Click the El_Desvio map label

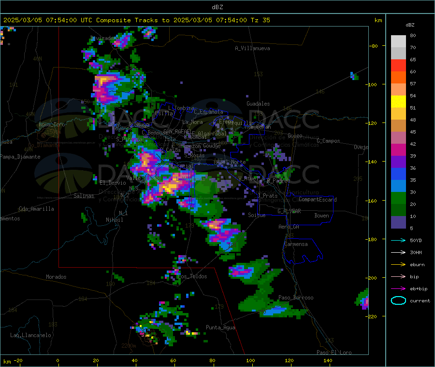pyautogui.click(x=113, y=183)
